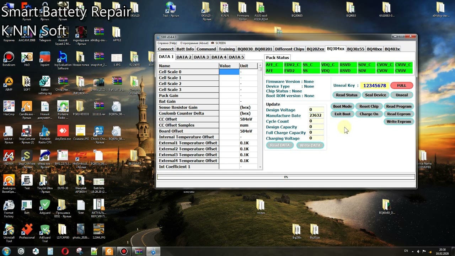Select the DATA 5 sub-tab
Image resolution: width=455 pixels, height=256 pixels.
pyautogui.click(x=236, y=57)
